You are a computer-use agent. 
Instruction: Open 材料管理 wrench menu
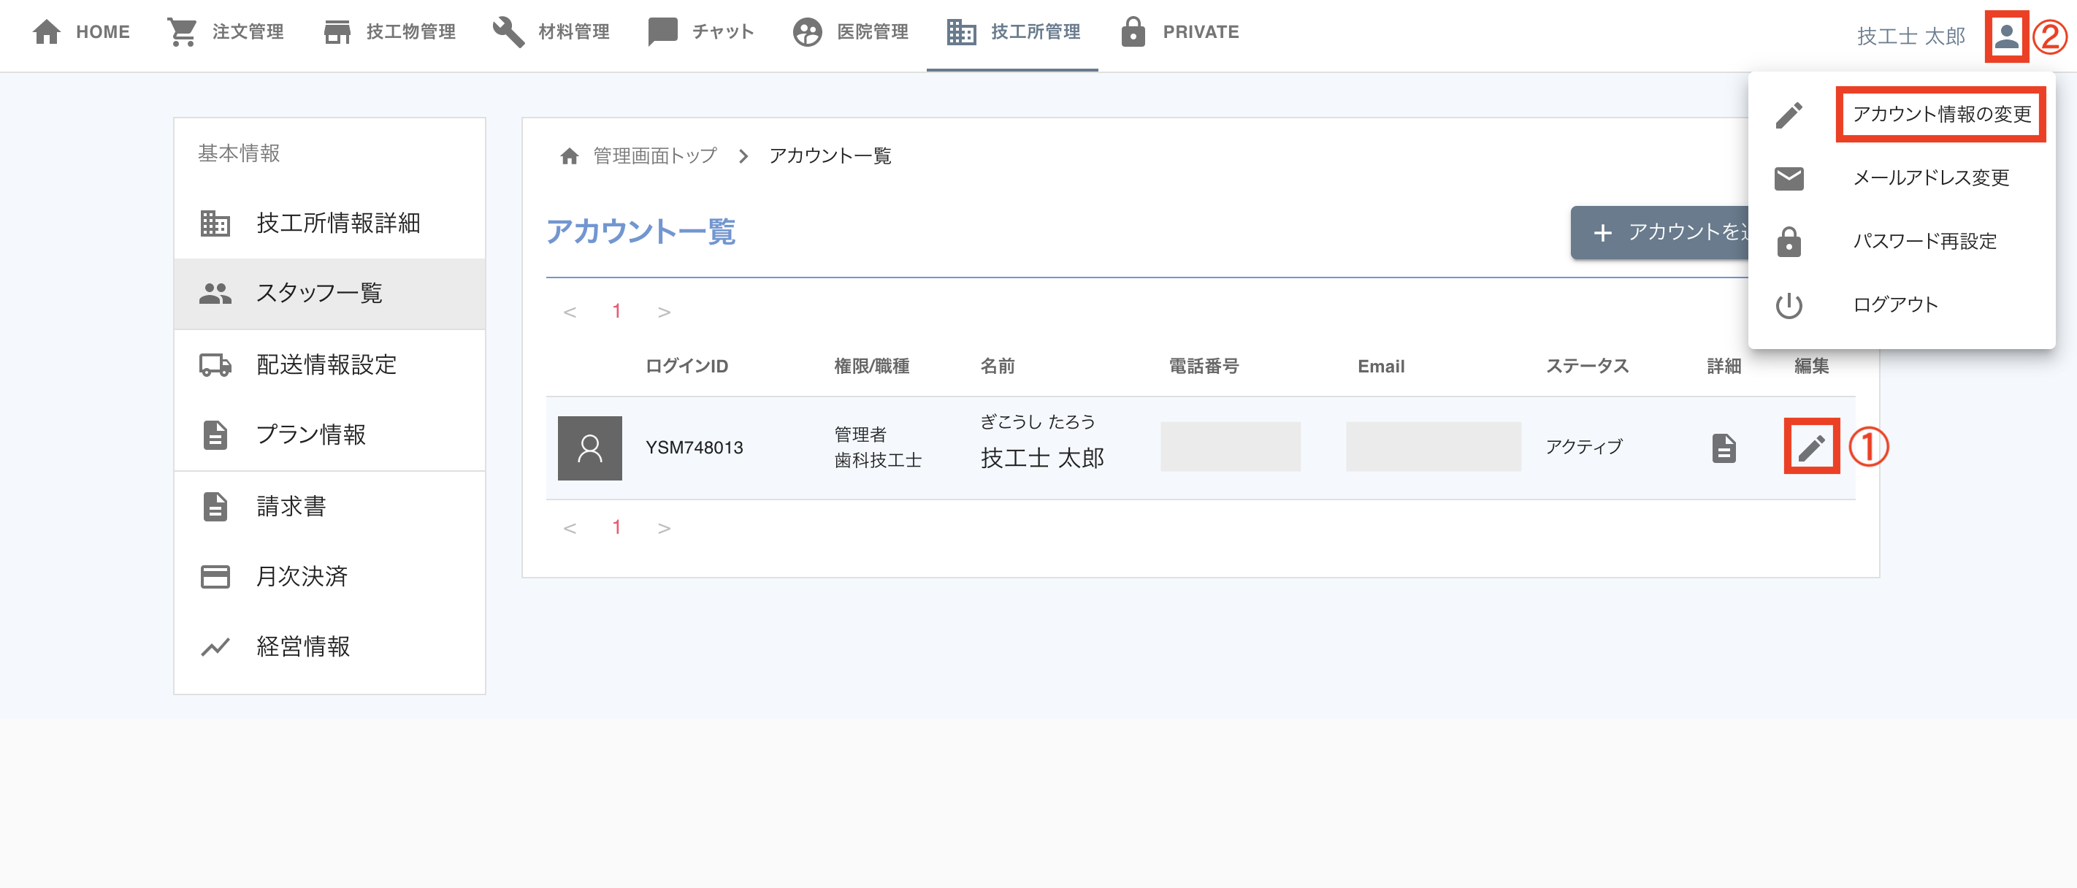[551, 32]
